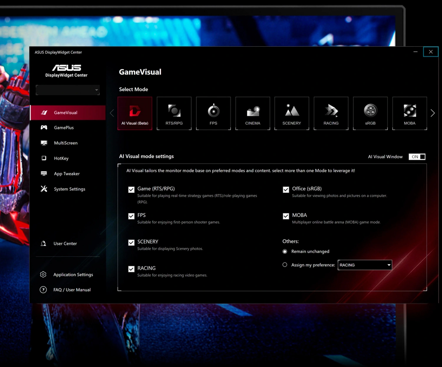Select the sRGB mode tile

(370, 113)
